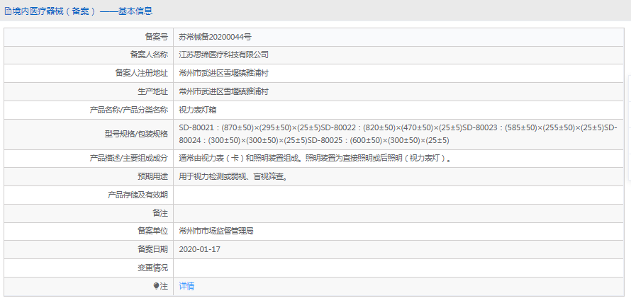Click the intended use text 用于视力检测或弱视、盲视筛查。
Image resolution: width=631 pixels, height=303 pixels.
[x=234, y=176]
